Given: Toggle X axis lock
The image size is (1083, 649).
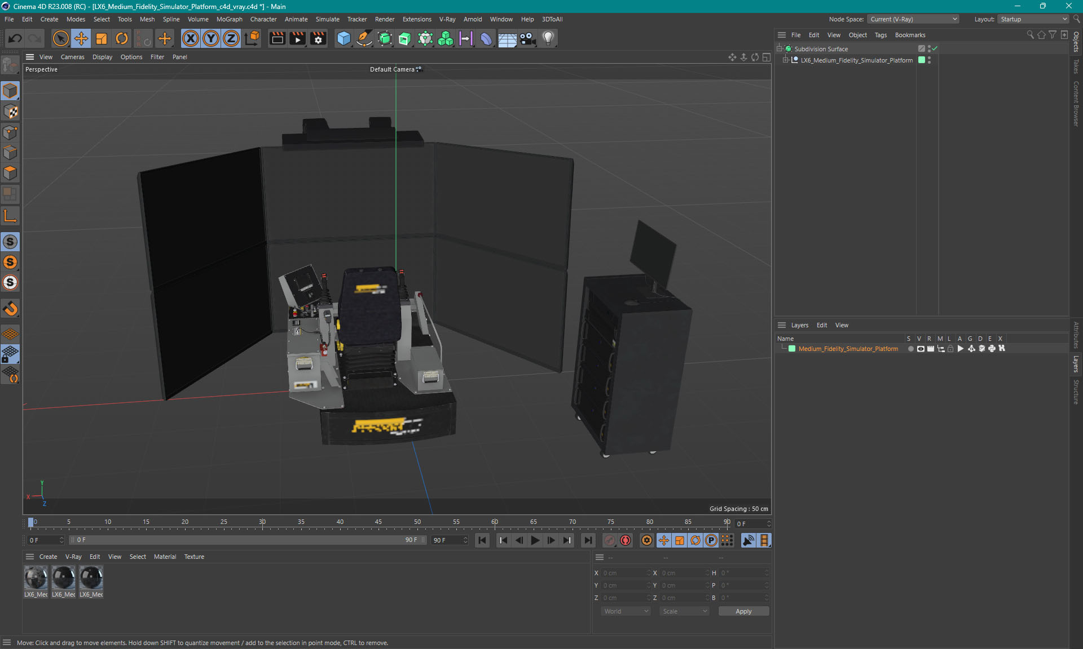Looking at the screenshot, I should (x=191, y=38).
